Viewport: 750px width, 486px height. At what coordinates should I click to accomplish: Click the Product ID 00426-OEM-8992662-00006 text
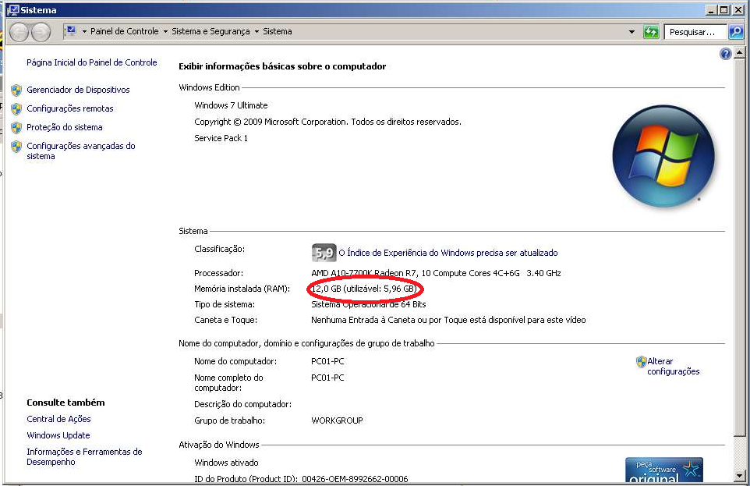[355, 479]
